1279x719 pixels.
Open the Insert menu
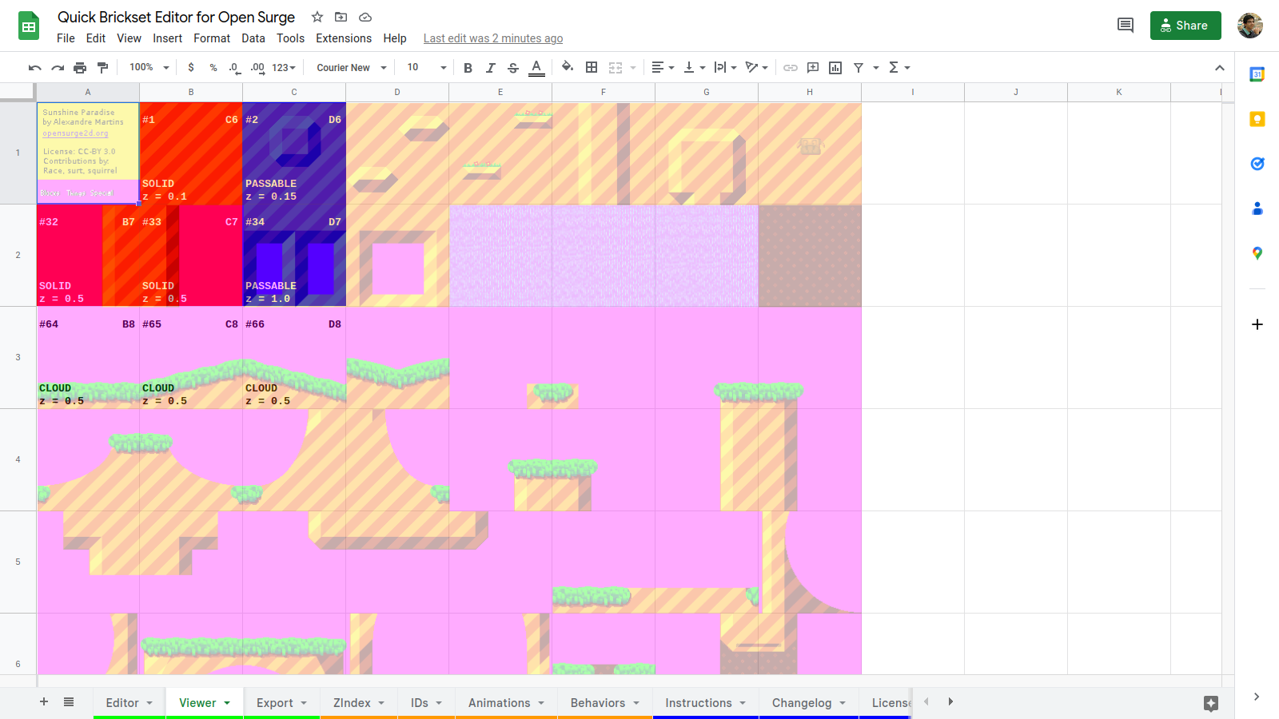click(x=168, y=38)
